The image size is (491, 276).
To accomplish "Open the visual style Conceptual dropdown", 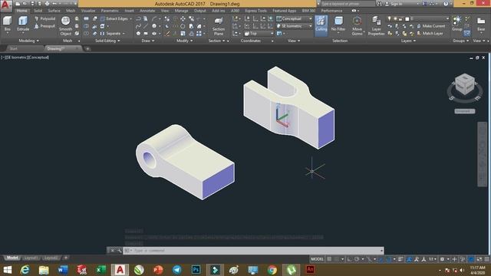I will 295,18.
